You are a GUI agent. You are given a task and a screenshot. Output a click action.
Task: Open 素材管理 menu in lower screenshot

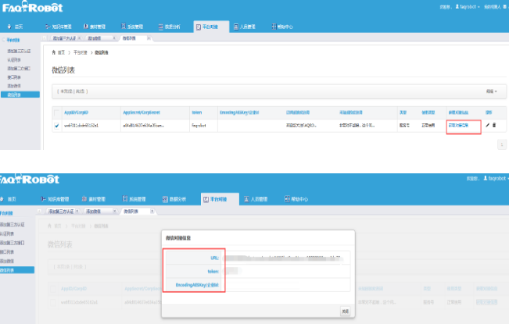(x=94, y=199)
